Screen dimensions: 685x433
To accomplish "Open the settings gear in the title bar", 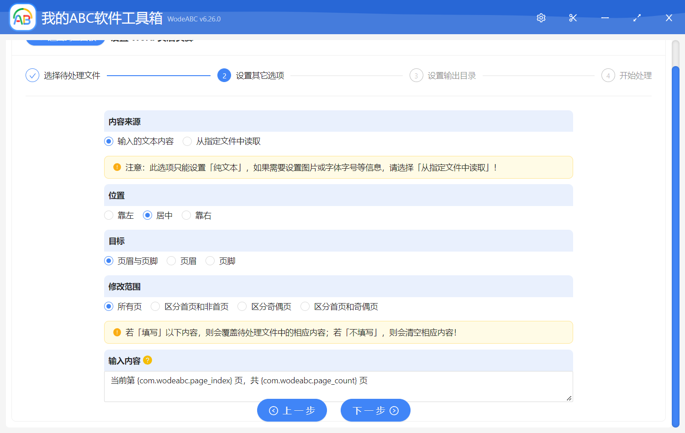I will (541, 17).
